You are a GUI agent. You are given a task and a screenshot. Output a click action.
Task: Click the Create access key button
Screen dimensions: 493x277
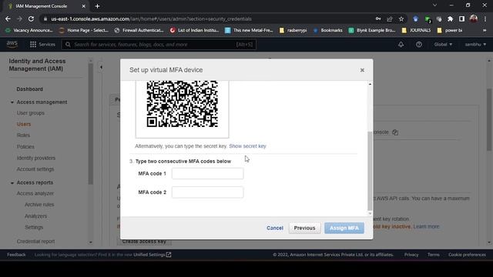[x=144, y=241]
